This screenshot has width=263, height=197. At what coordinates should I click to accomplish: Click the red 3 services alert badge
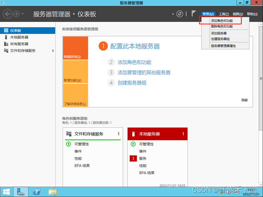[133, 159]
